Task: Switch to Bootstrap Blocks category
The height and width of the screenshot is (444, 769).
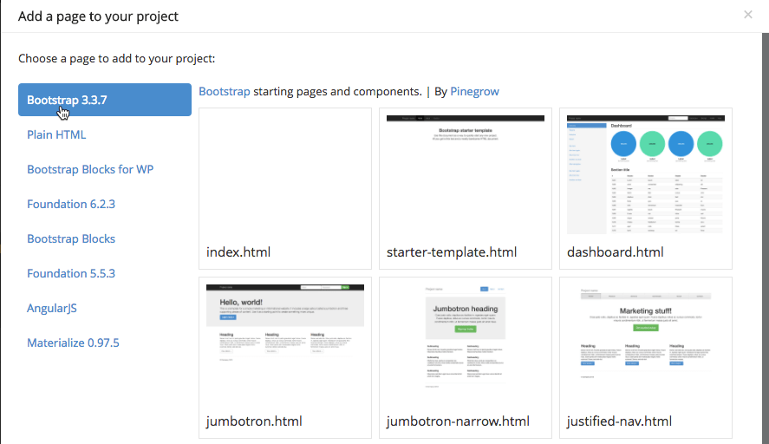Action: 71,238
